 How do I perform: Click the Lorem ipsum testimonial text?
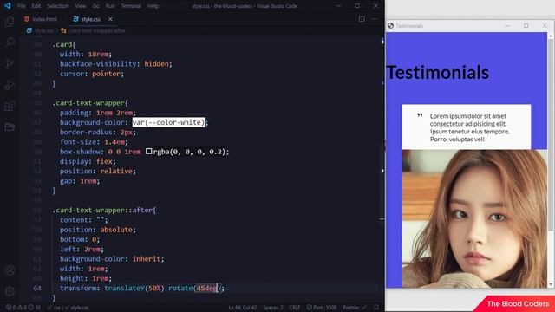[470, 127]
